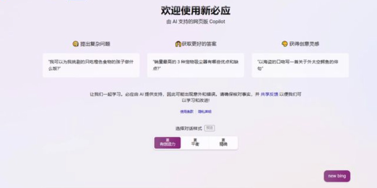Switch conversation style to 平衡
Screen dimensions: 377x188
tap(195, 143)
